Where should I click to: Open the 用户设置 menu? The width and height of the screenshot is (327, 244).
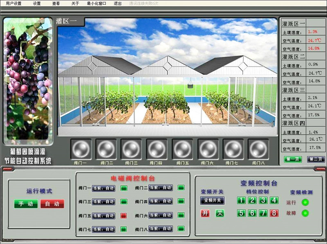tap(13, 3)
